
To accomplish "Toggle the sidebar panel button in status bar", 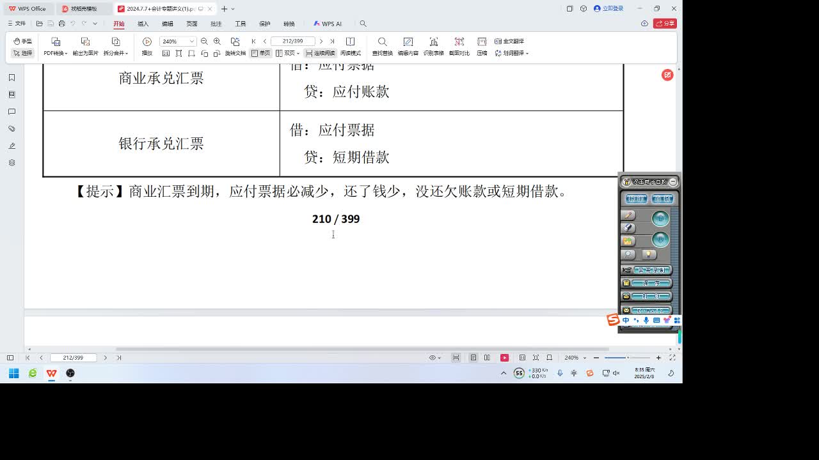I will click(x=10, y=358).
